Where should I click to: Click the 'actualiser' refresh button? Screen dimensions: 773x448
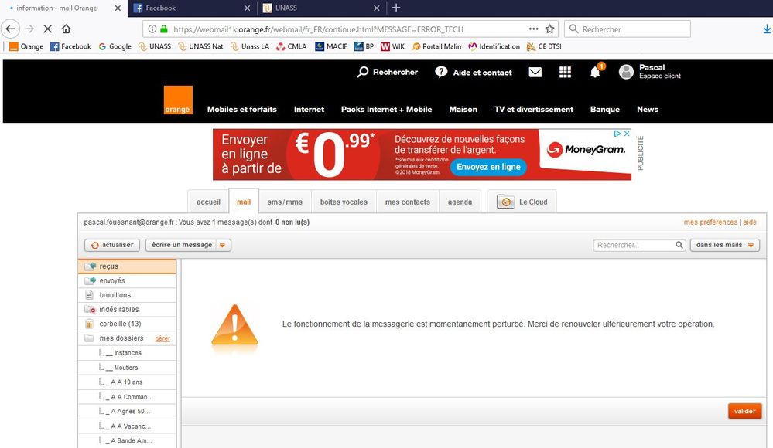[112, 245]
